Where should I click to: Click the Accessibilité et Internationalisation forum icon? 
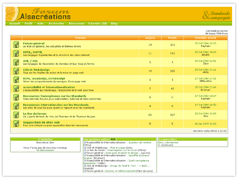pos(16,89)
